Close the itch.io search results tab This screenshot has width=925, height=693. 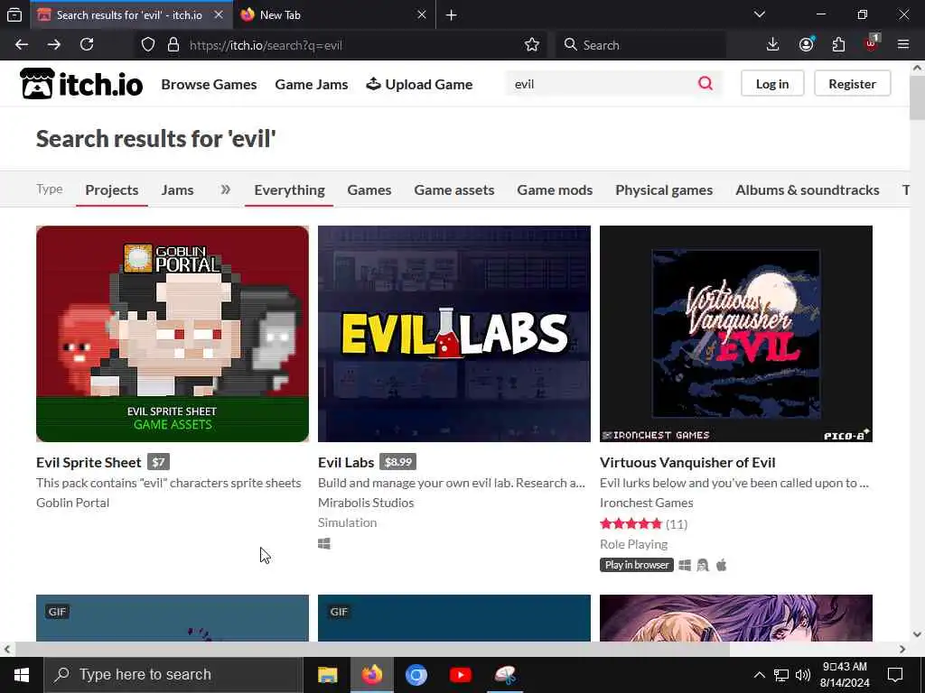(x=219, y=14)
